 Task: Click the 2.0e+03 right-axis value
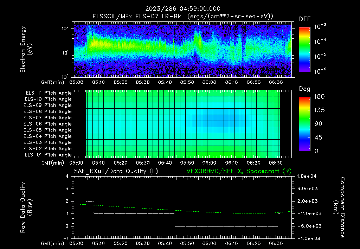(308, 201)
